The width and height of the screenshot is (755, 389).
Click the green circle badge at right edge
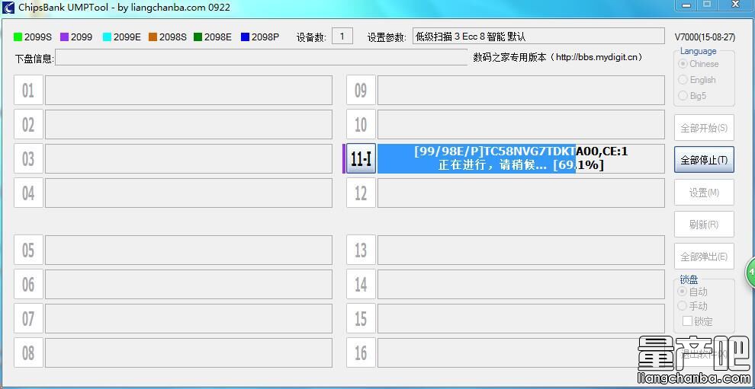click(750, 273)
